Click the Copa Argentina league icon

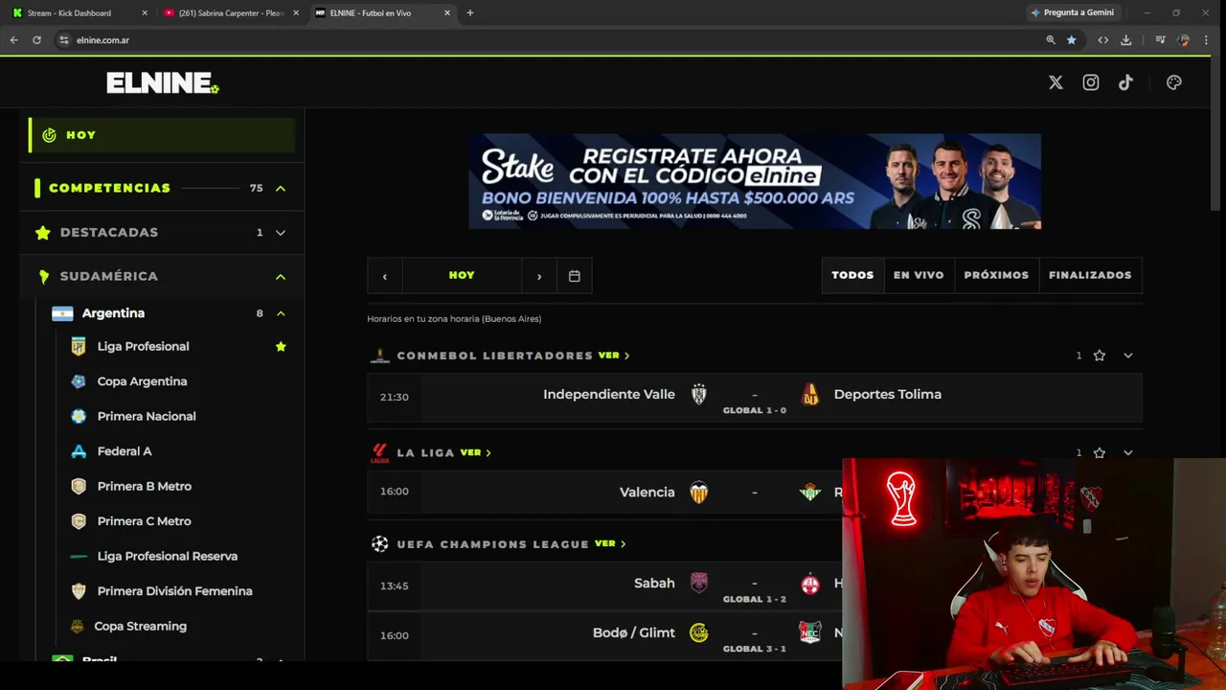click(x=79, y=381)
